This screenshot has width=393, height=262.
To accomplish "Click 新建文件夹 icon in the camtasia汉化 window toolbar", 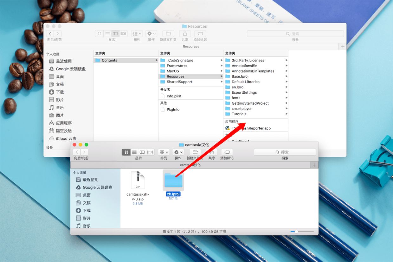I will pyautogui.click(x=195, y=152).
